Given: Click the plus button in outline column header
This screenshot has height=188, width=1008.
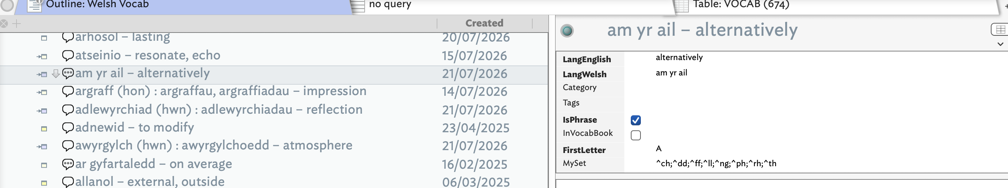Looking at the screenshot, I should tap(16, 24).
